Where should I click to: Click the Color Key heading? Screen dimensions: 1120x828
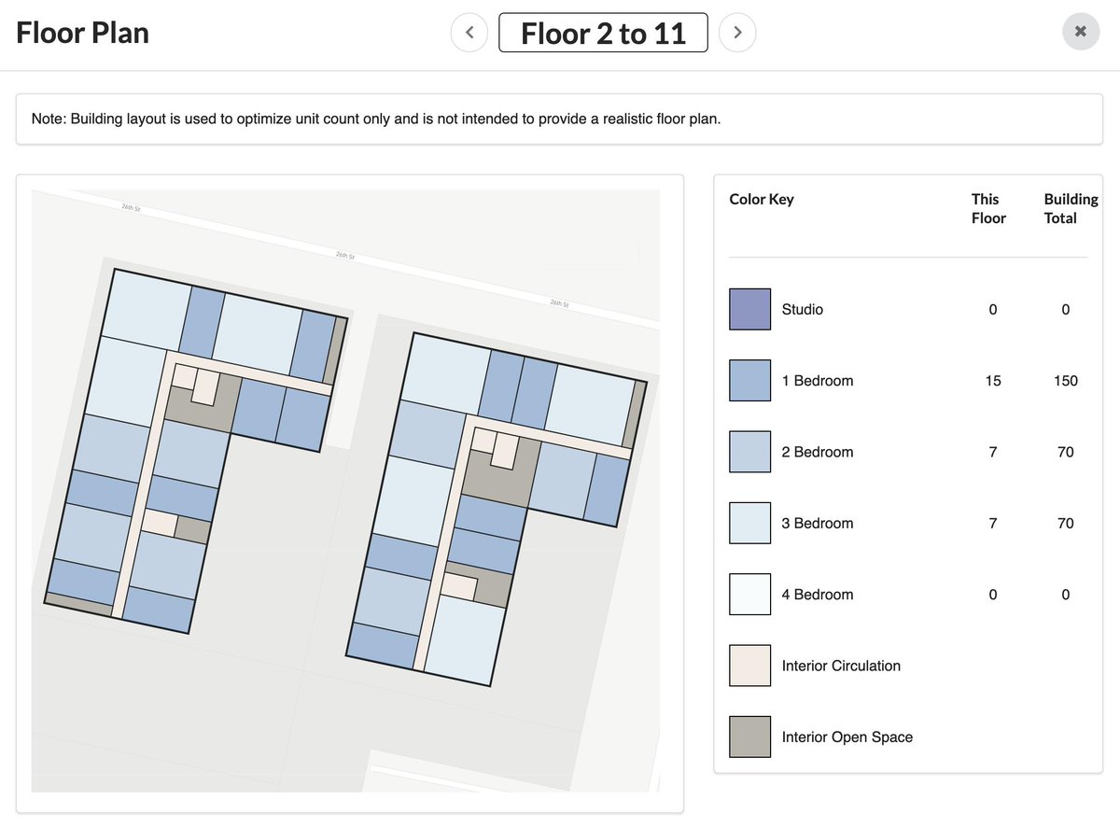762,199
